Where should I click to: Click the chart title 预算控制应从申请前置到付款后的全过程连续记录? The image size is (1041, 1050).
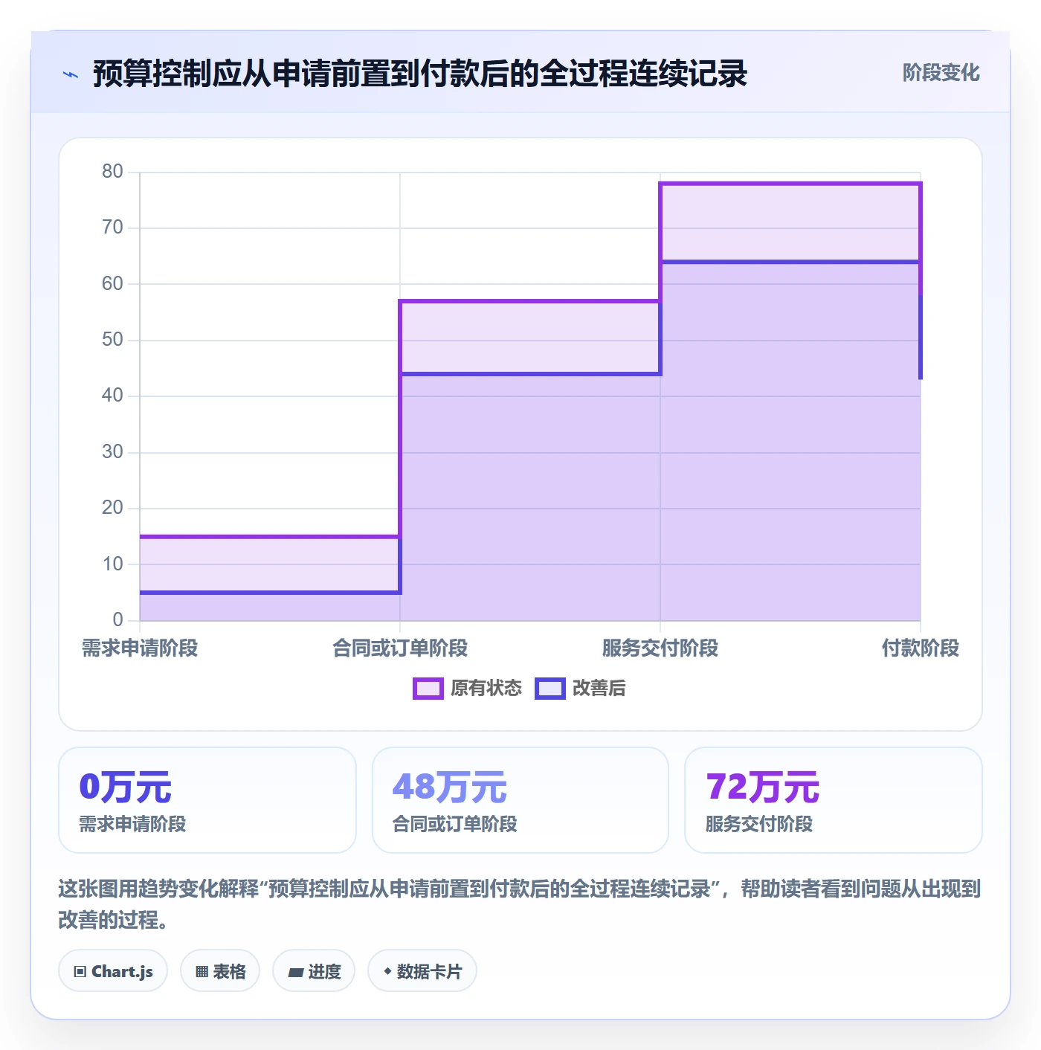coord(420,74)
